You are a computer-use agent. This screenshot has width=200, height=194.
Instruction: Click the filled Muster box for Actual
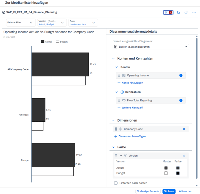coord(166,168)
